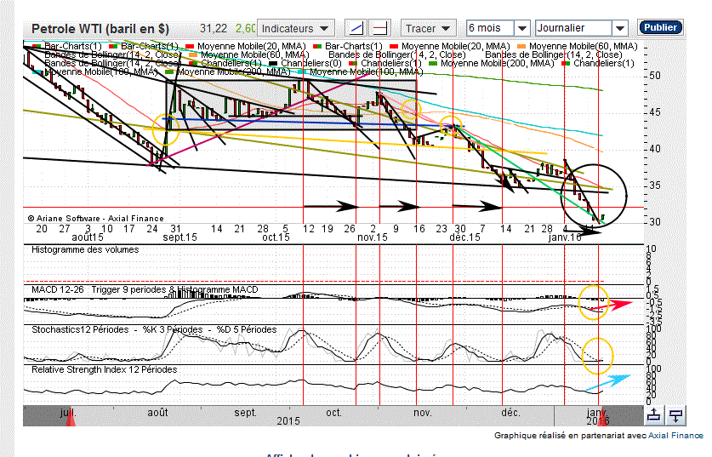Click the 40 price axis value
The width and height of the screenshot is (712, 457).
(x=654, y=149)
